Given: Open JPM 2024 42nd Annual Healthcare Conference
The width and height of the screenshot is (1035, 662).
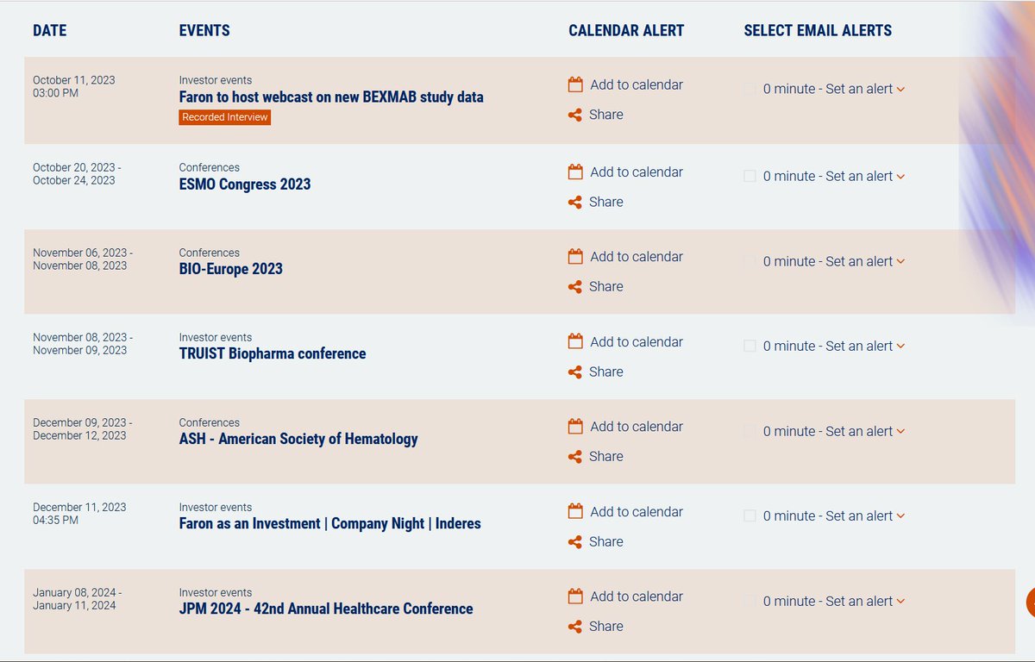Looking at the screenshot, I should (x=326, y=609).
